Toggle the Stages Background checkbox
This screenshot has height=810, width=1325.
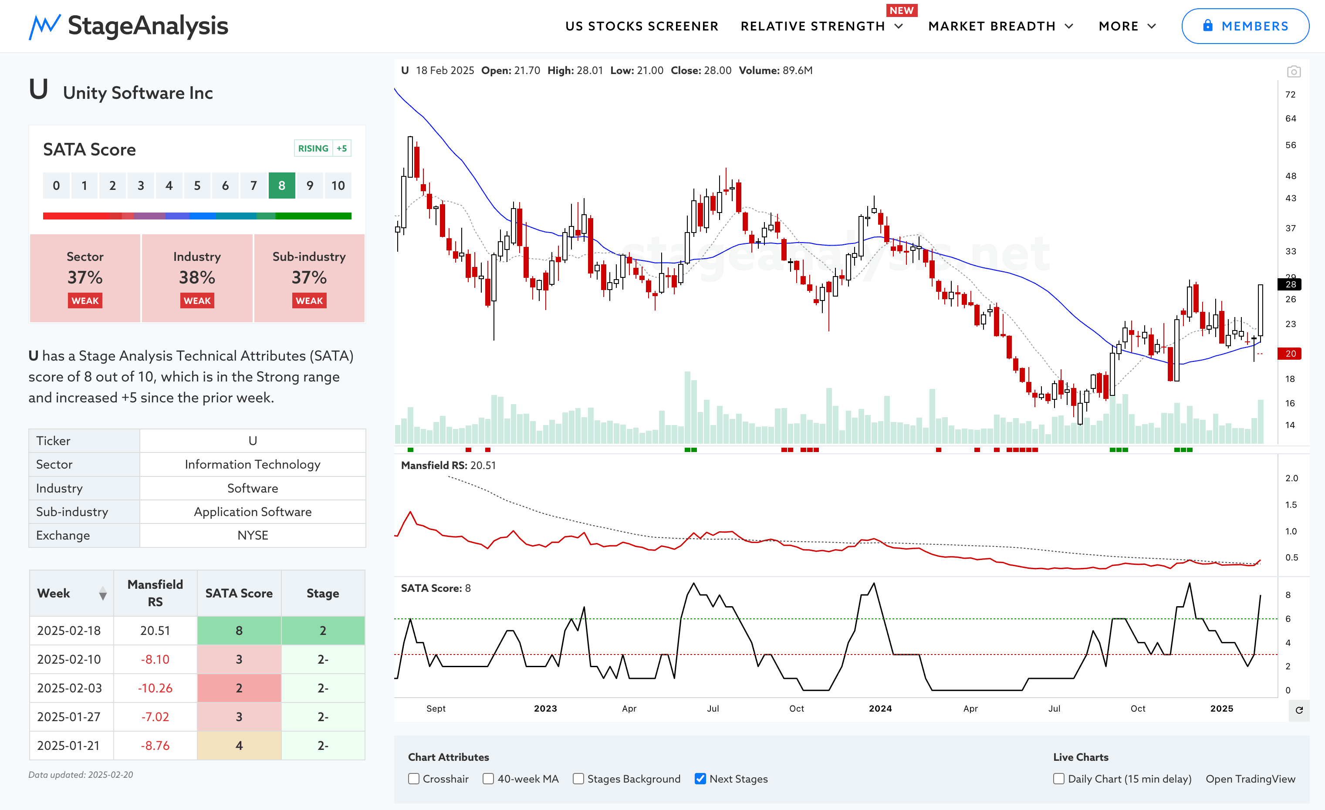tap(578, 779)
